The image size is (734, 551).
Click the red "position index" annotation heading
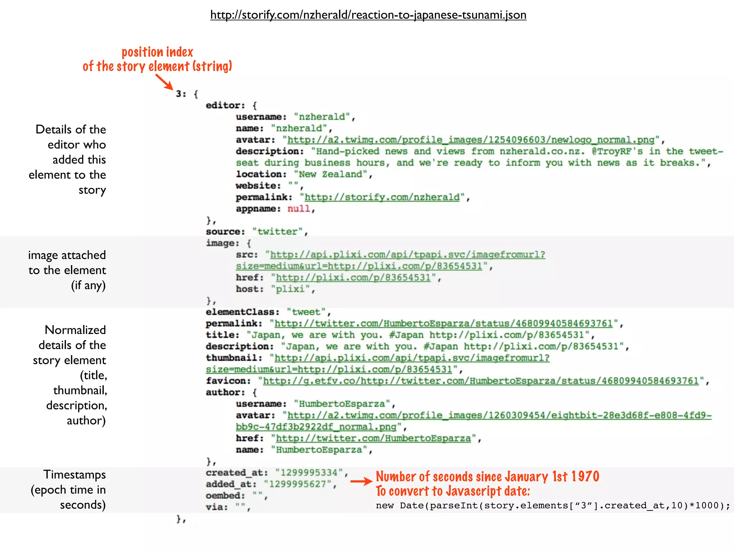pyautogui.click(x=157, y=52)
